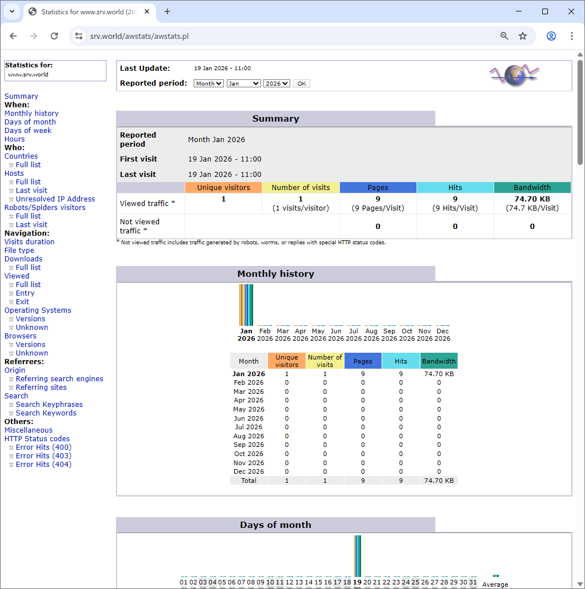
Task: Bookmark the page with the star icon
Action: 522,35
